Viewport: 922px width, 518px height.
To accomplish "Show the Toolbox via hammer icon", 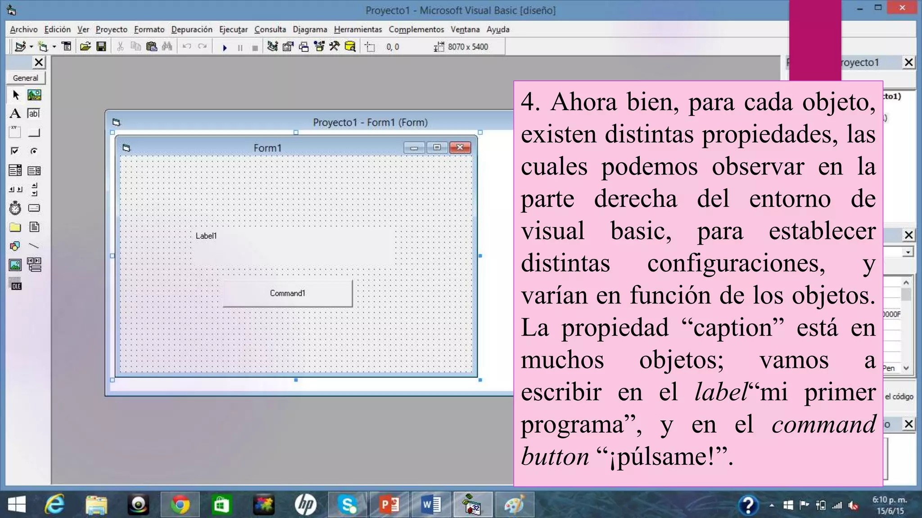I will [x=334, y=46].
